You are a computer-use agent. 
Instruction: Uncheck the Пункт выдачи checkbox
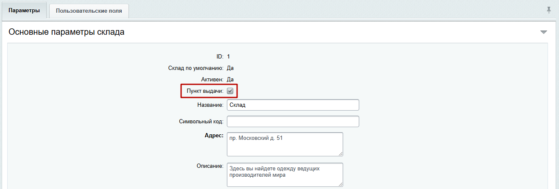[x=230, y=91]
